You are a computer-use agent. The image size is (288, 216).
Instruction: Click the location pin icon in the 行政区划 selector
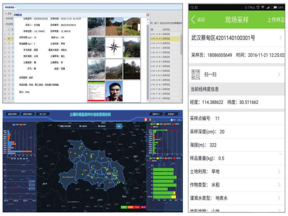tap(80, 126)
